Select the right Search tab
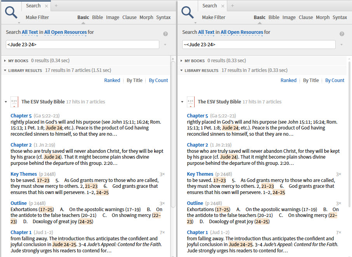Image resolution: width=352 pixels, height=257 pixels. 210,6
